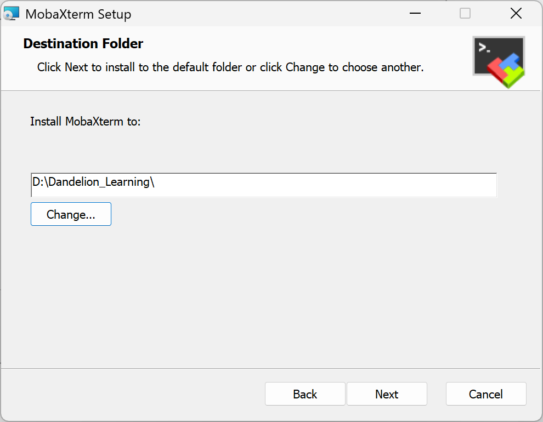Click the greyed-out maximize window button
Image resolution: width=543 pixels, height=422 pixels.
pos(465,14)
